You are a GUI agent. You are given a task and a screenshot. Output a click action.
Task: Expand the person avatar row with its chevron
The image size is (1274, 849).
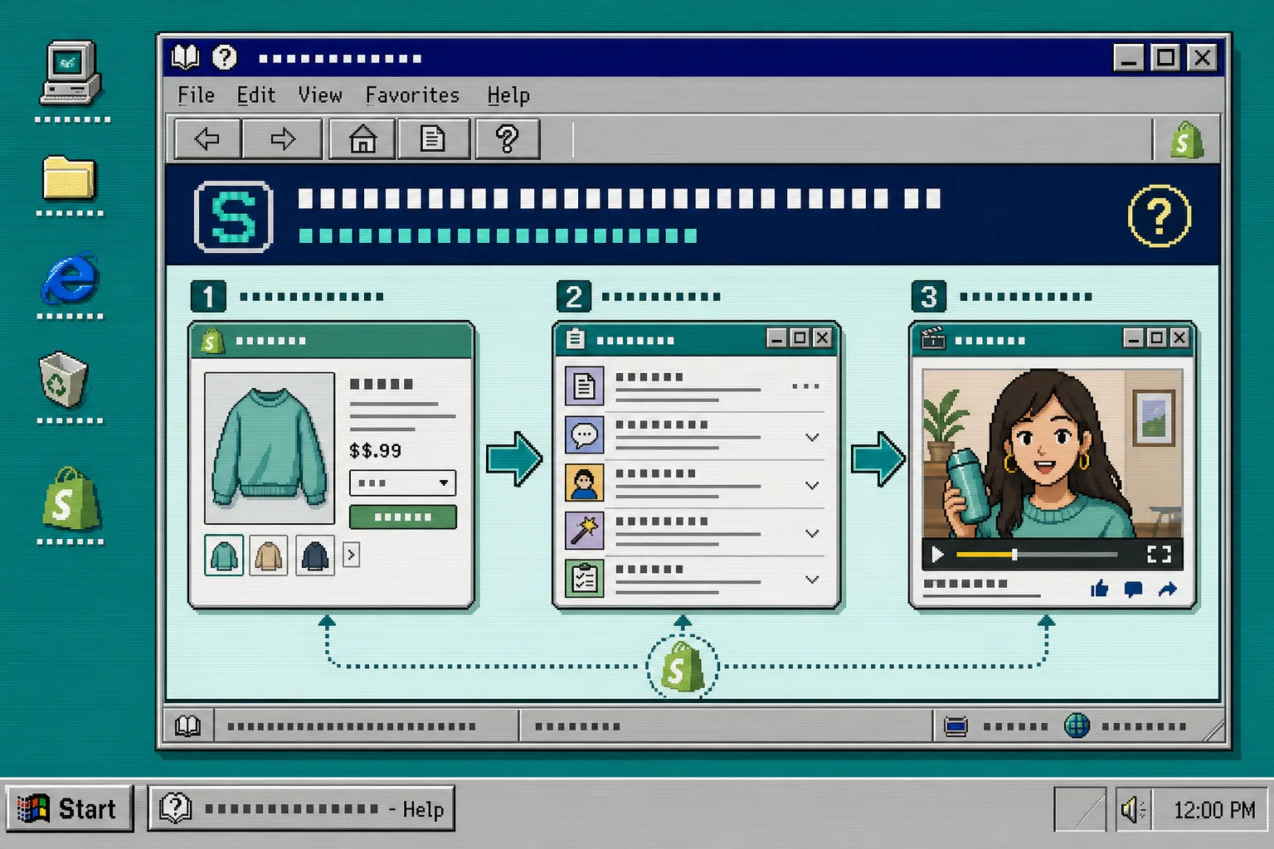pyautogui.click(x=812, y=485)
